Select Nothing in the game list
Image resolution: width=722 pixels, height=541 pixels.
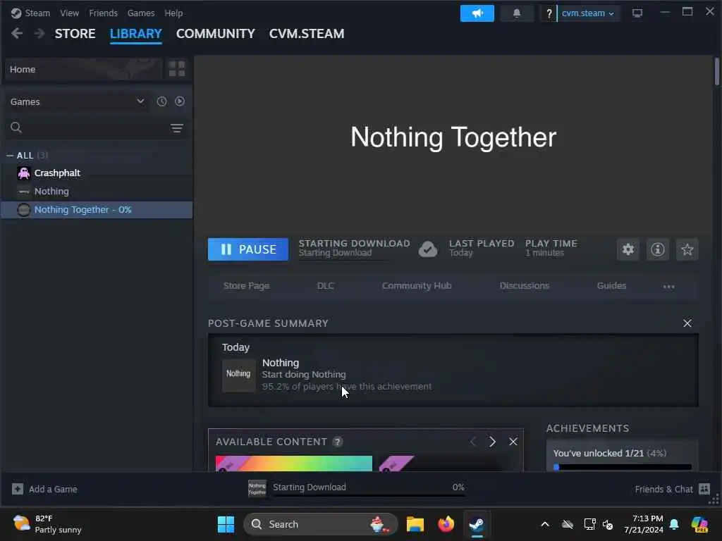coord(97,192)
